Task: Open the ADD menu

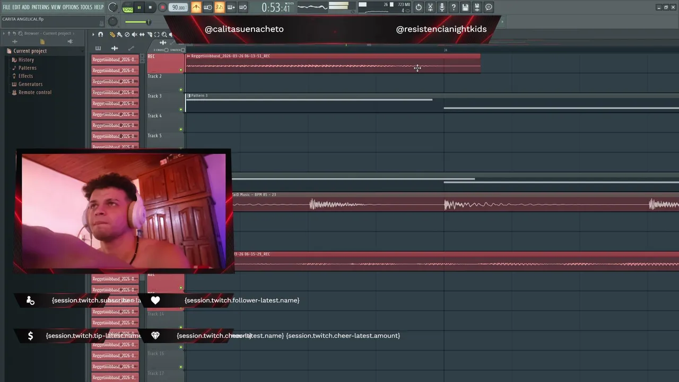Action: (25, 7)
